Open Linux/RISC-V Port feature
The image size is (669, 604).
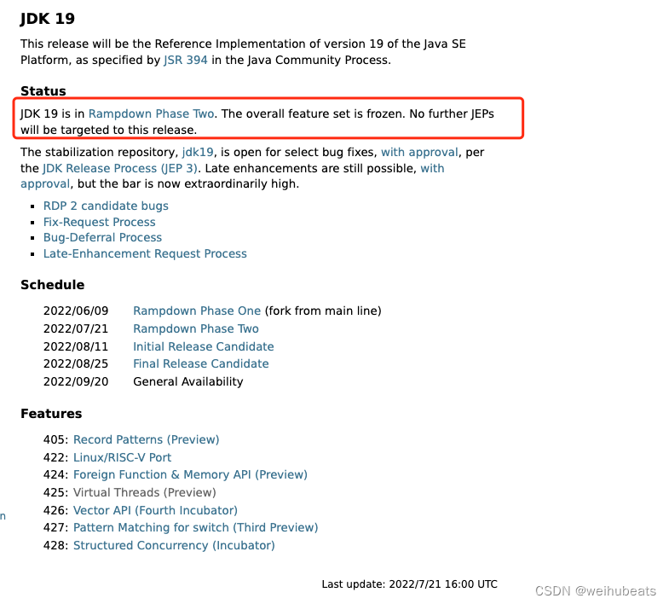pyautogui.click(x=123, y=457)
